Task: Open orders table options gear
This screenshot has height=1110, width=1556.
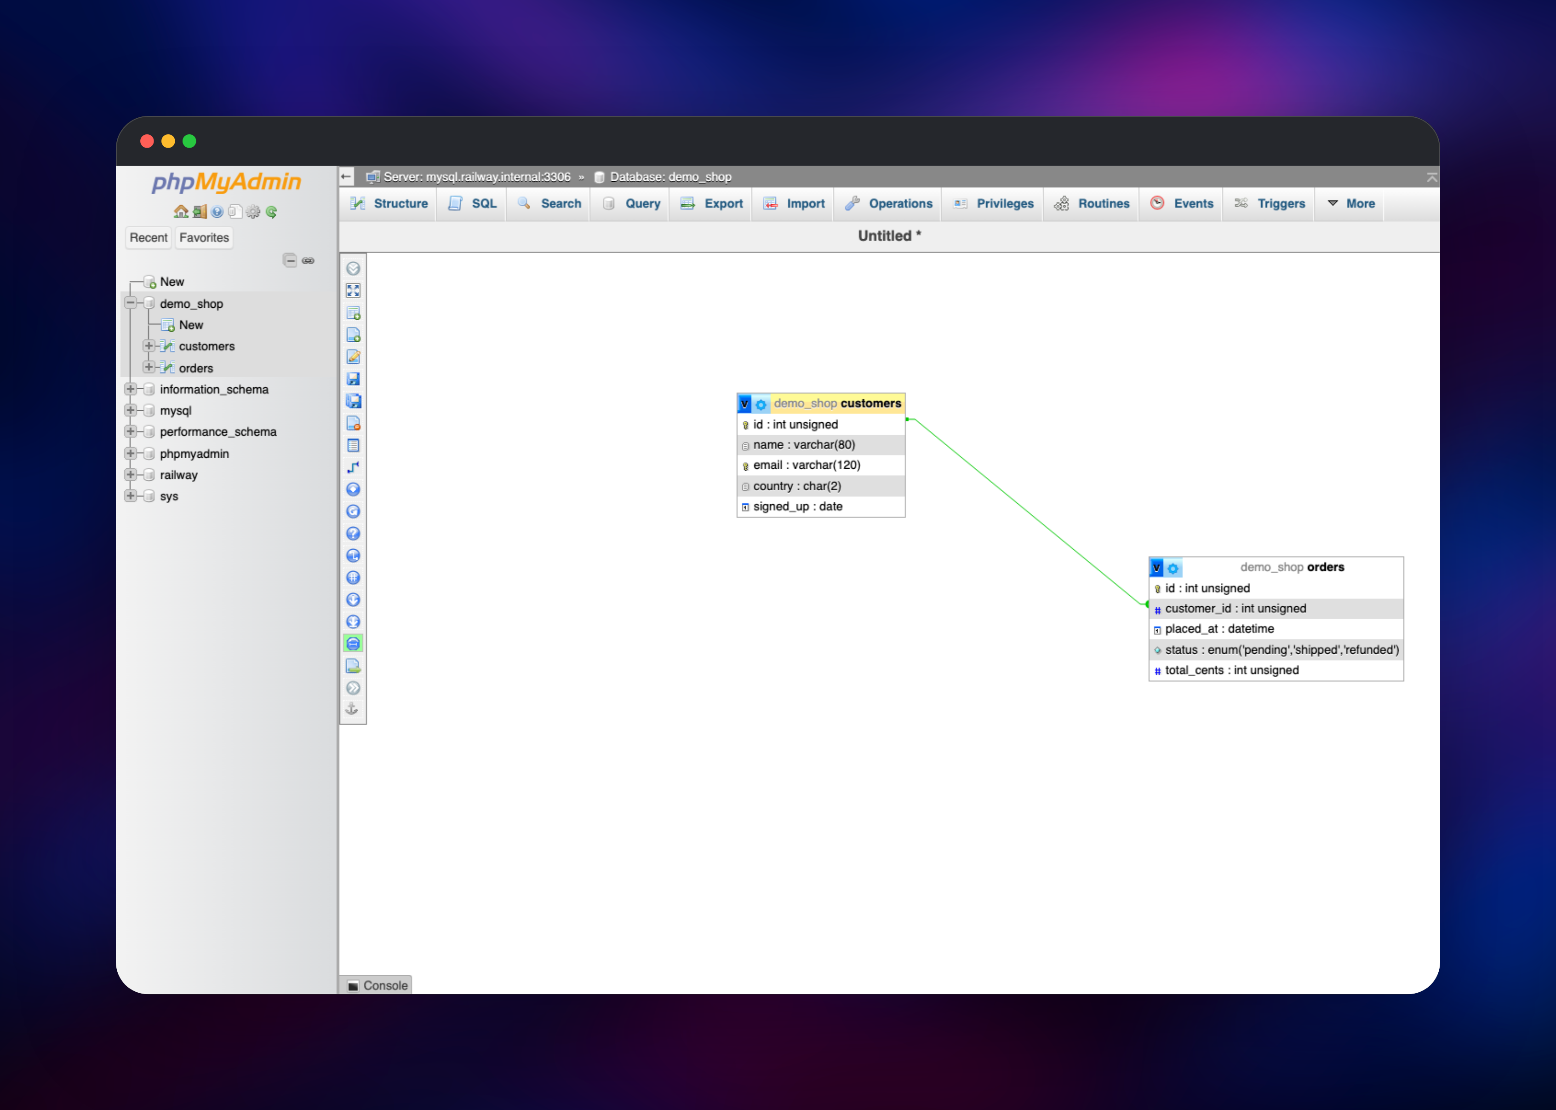Action: [1173, 568]
